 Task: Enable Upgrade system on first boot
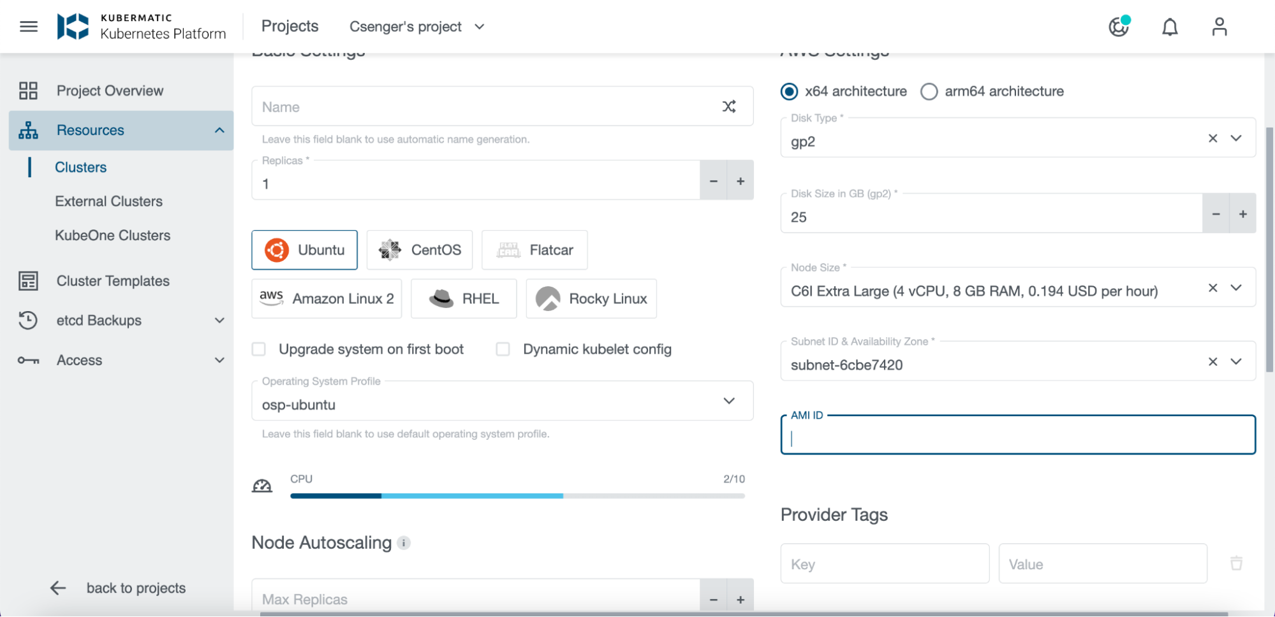point(258,349)
